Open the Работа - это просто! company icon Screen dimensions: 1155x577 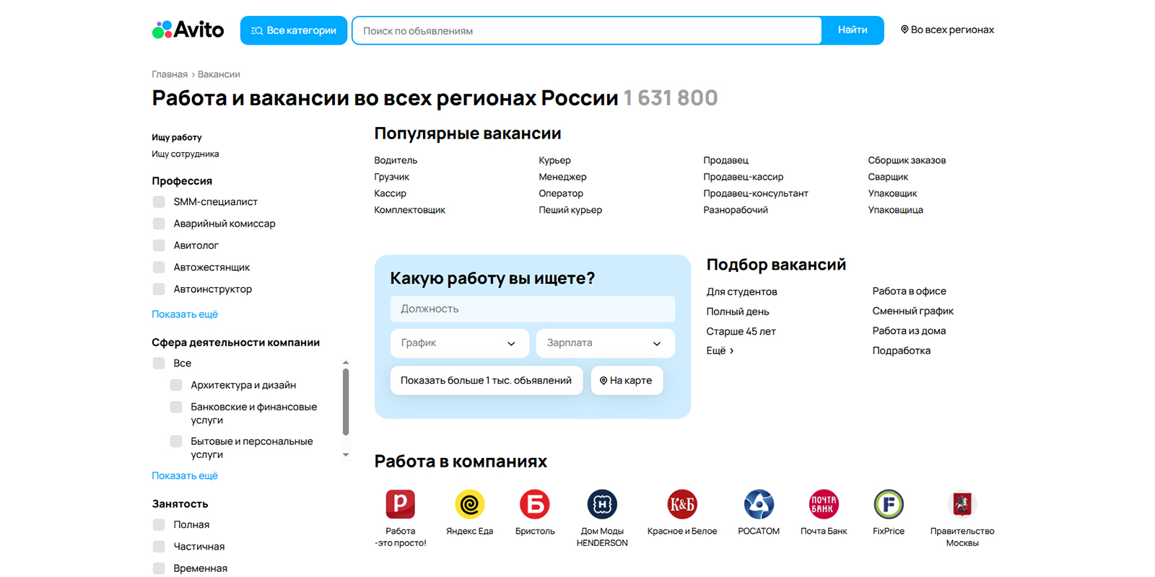tap(400, 504)
